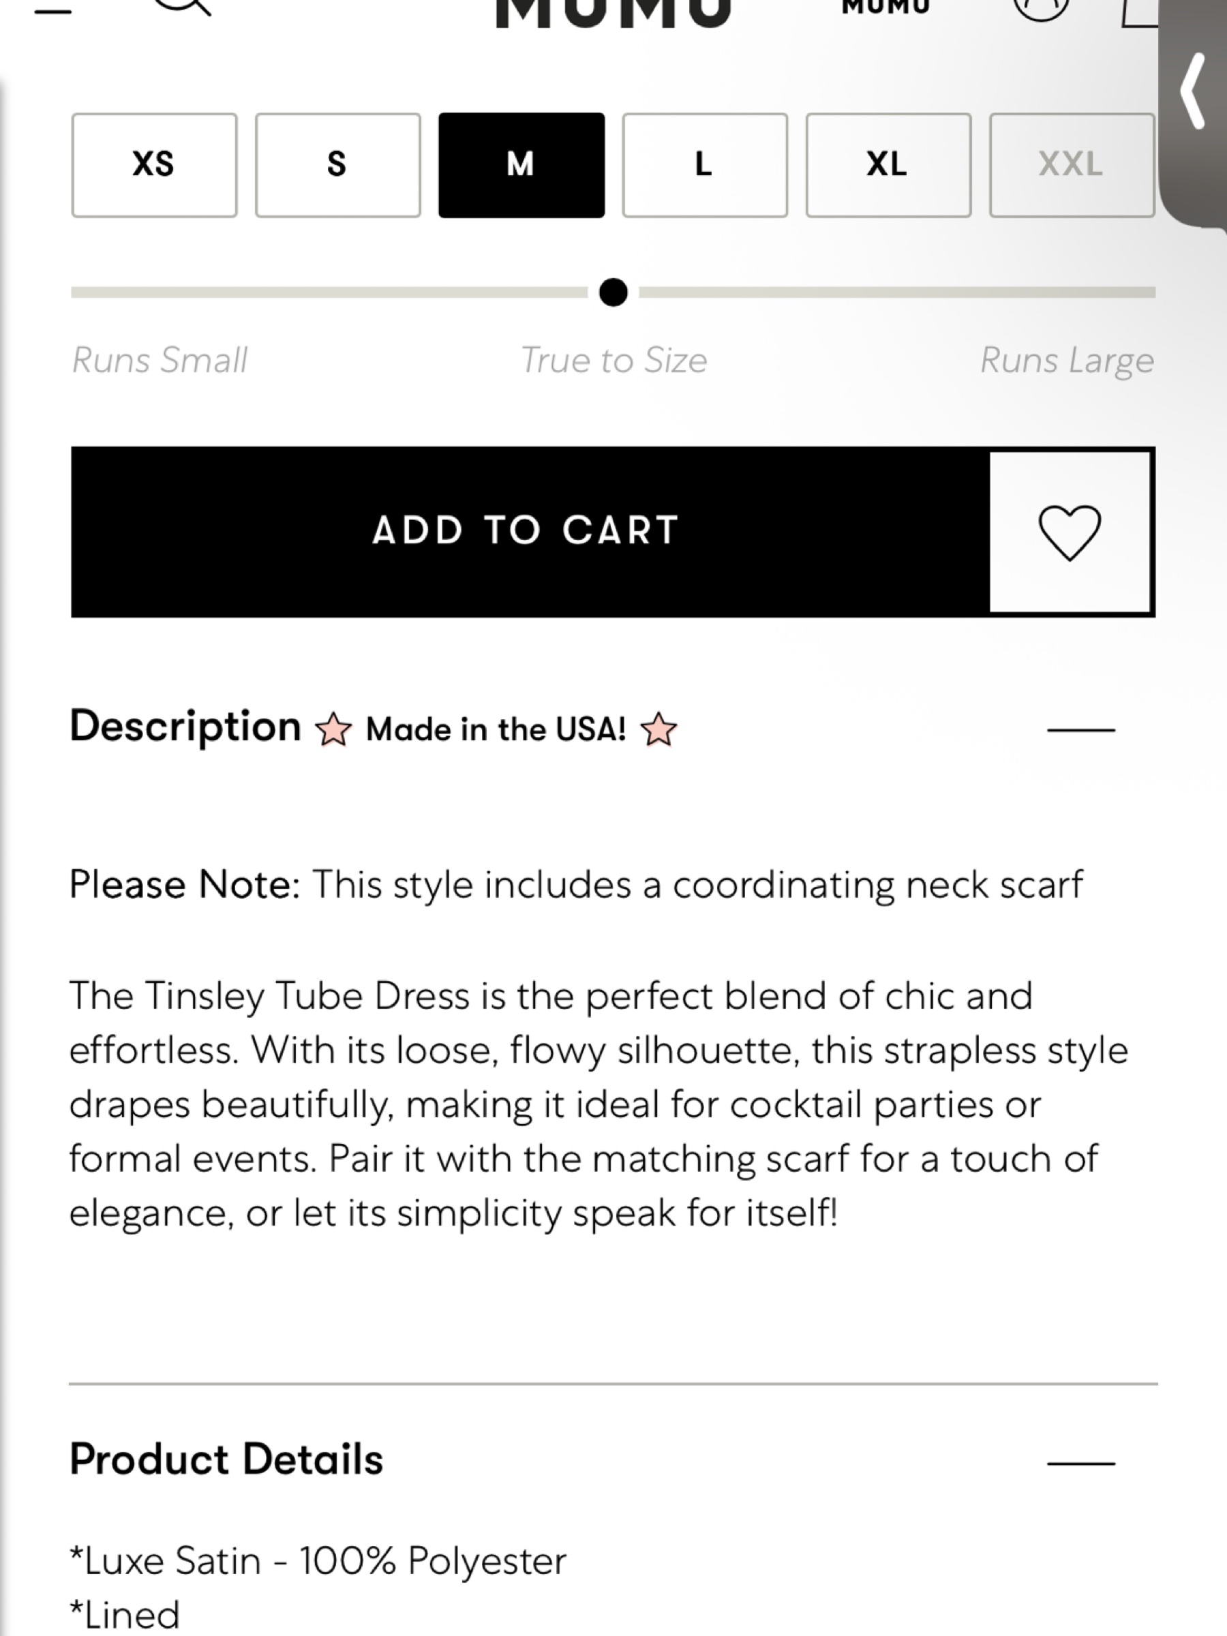
Task: Pick size XL
Action: [x=888, y=165]
